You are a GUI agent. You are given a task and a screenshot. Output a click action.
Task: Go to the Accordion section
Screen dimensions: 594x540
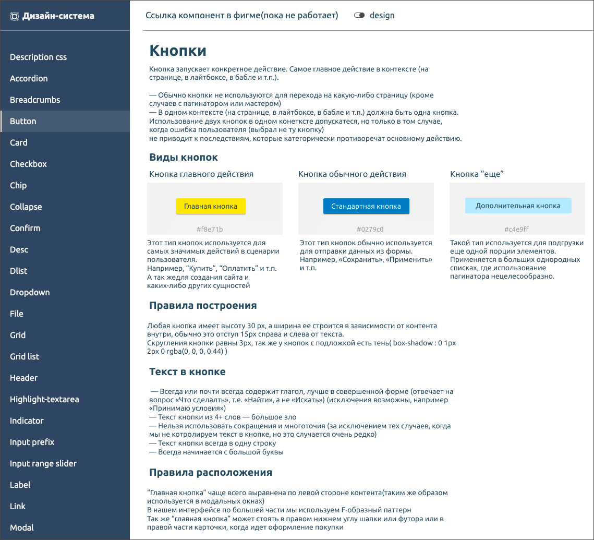point(65,78)
